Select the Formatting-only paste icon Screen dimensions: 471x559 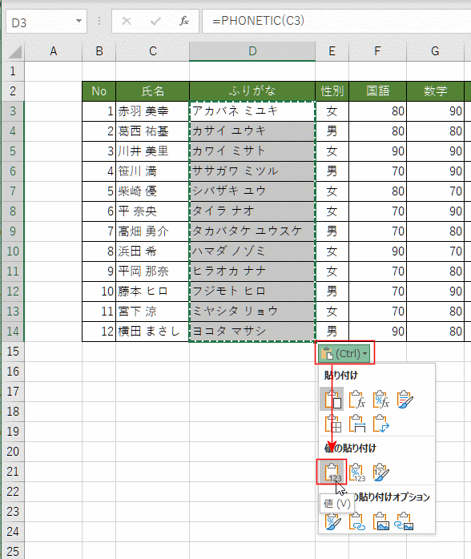coord(332,521)
